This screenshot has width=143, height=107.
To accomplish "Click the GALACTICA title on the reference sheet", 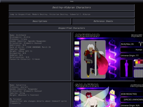I will click(87, 85).
